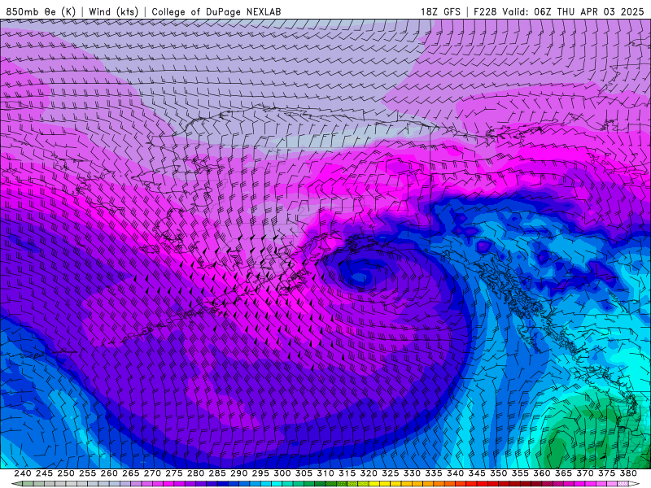Click the 330 color scale label
Screen dimensions: 651x488
[412, 473]
